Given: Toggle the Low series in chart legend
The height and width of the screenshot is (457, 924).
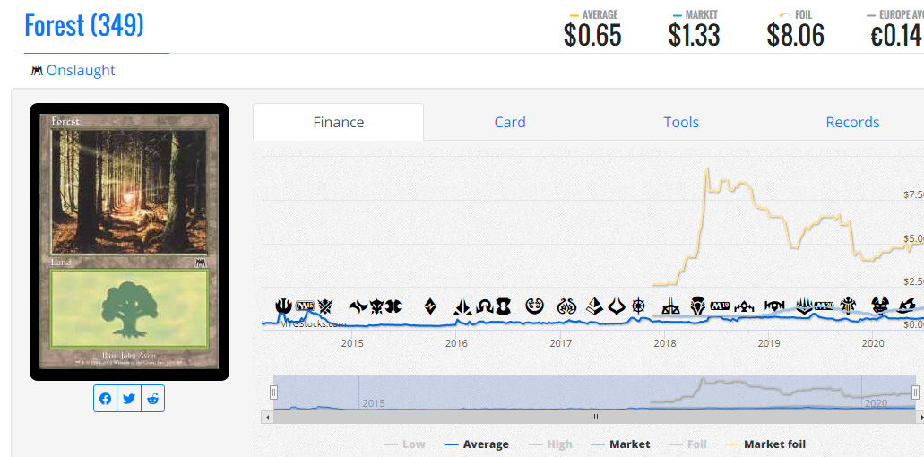Looking at the screenshot, I should (404, 444).
